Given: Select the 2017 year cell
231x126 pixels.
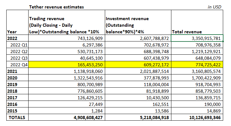Looking at the screenshot, I should point(17,97).
